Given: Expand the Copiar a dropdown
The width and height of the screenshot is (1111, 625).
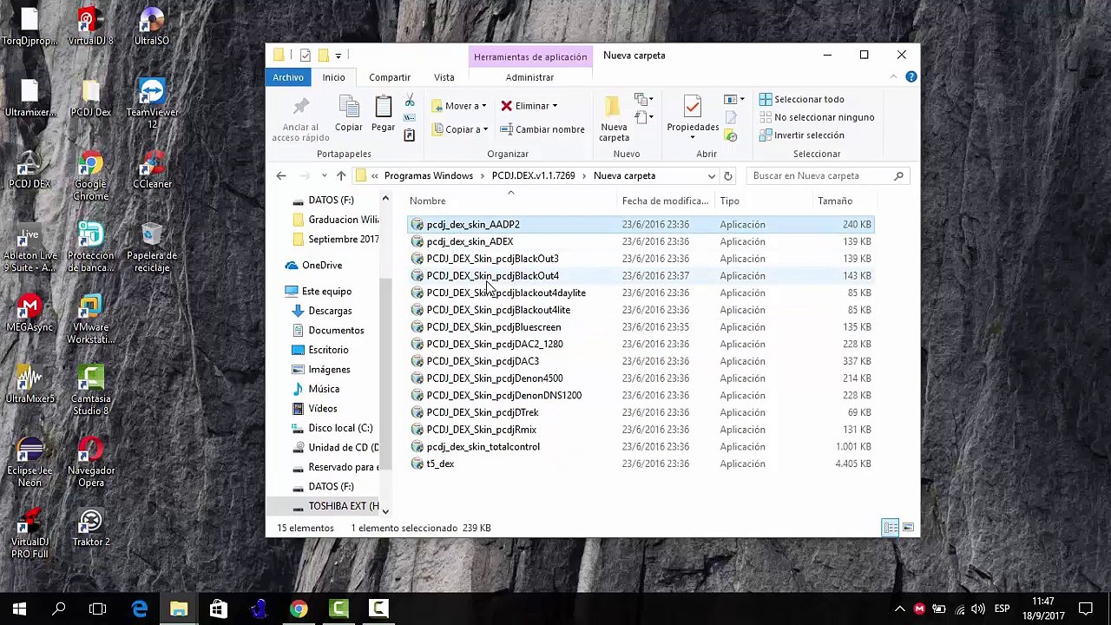Looking at the screenshot, I should pos(485,129).
